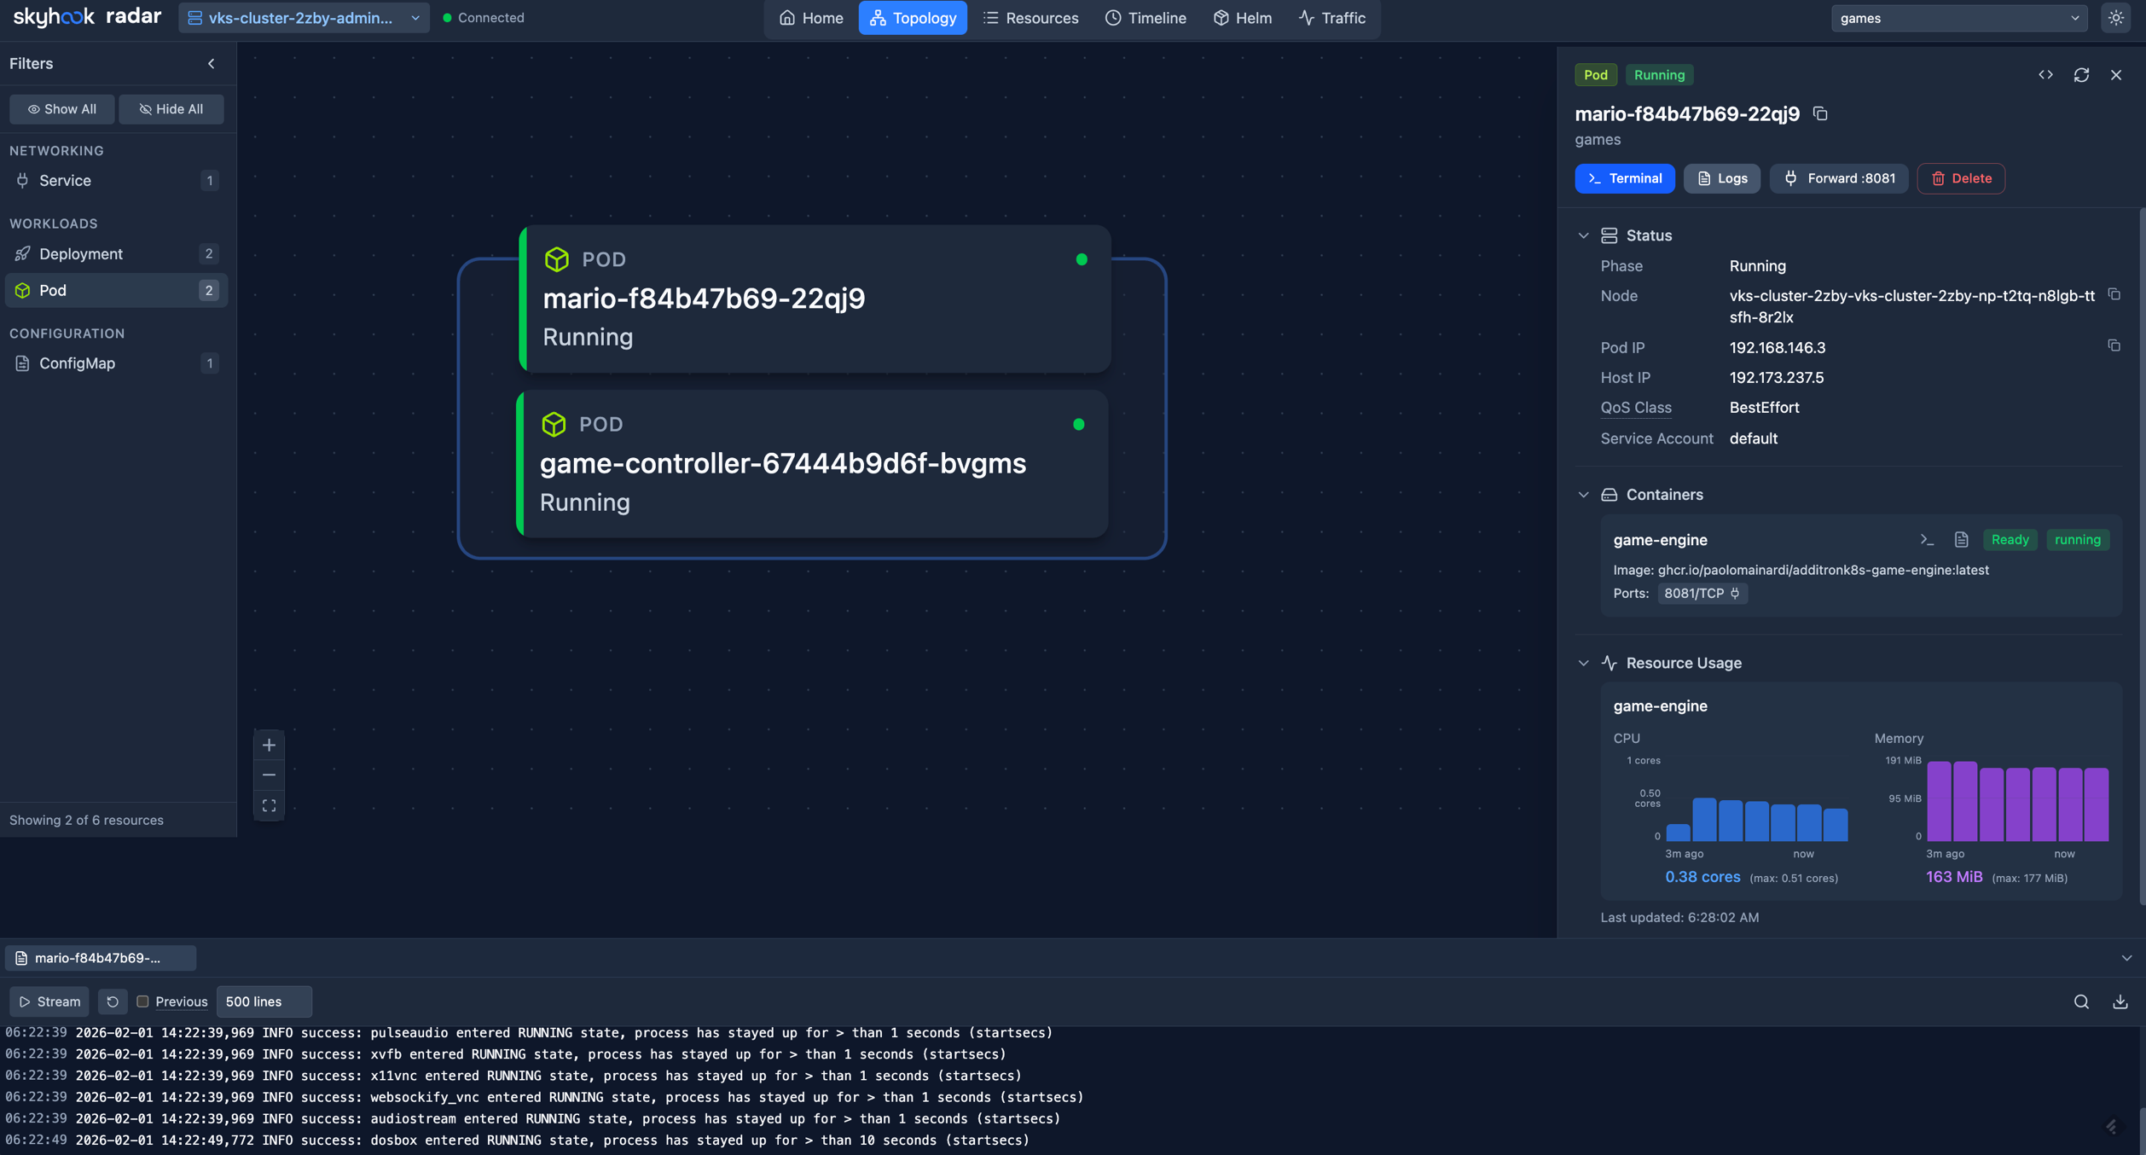The height and width of the screenshot is (1155, 2146).
Task: Download the pod logs
Action: [x=2120, y=1001]
